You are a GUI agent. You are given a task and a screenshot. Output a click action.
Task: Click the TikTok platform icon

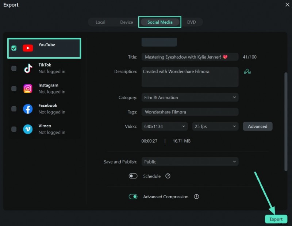click(x=28, y=68)
